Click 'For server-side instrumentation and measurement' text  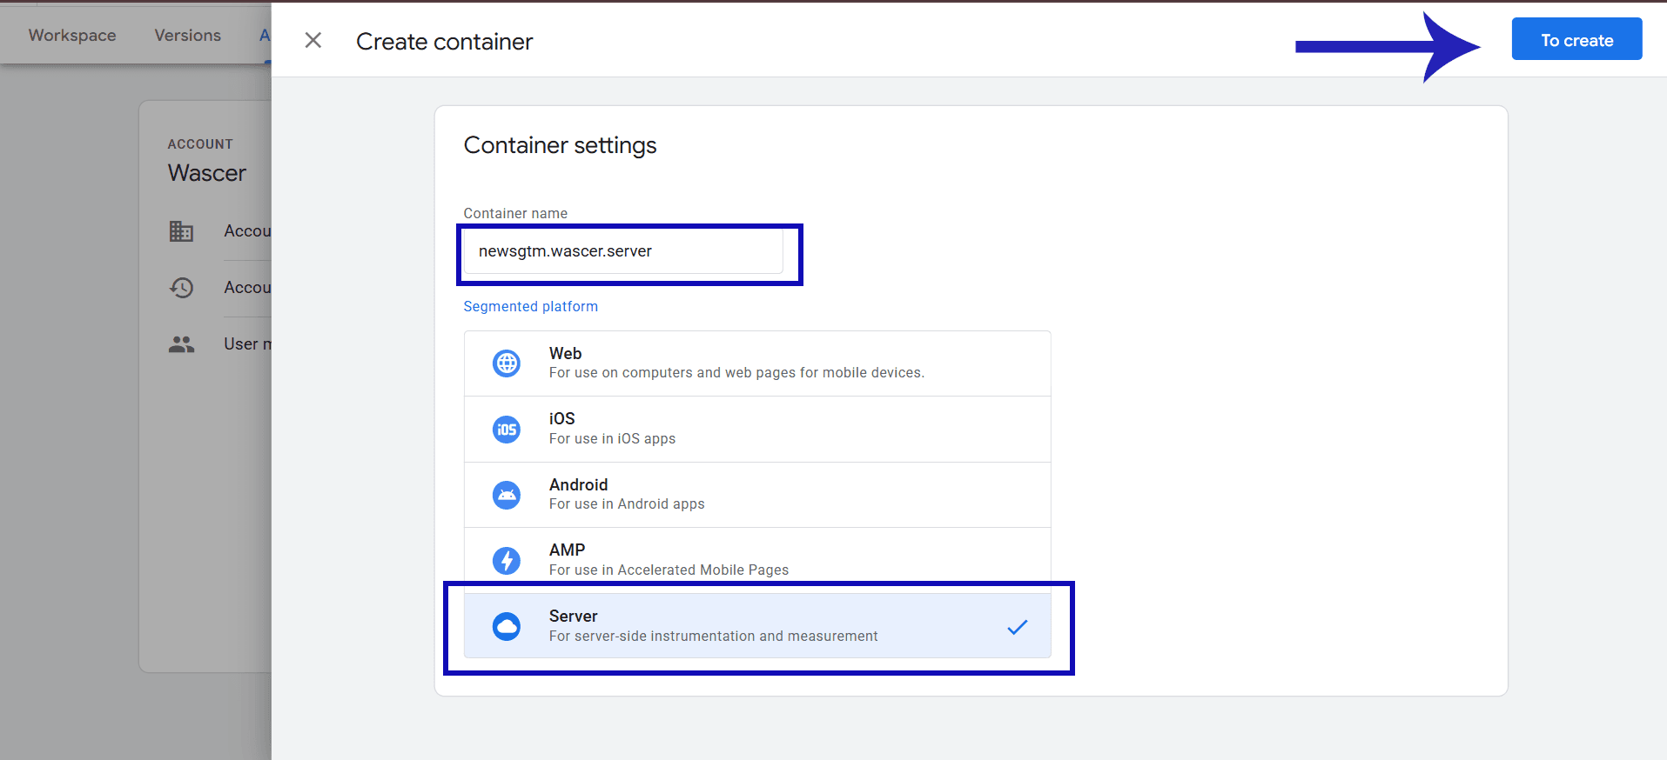713,637
